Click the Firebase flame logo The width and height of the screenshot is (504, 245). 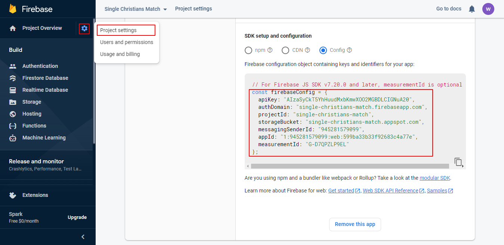click(x=13, y=9)
